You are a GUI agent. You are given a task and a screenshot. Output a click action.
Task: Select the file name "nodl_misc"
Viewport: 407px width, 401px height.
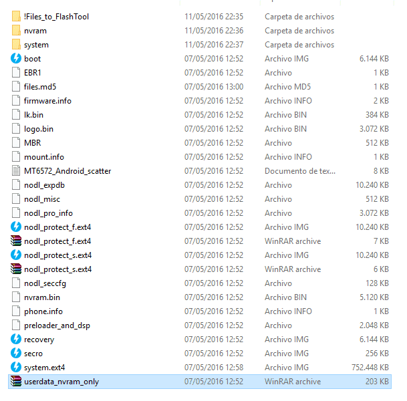(42, 199)
